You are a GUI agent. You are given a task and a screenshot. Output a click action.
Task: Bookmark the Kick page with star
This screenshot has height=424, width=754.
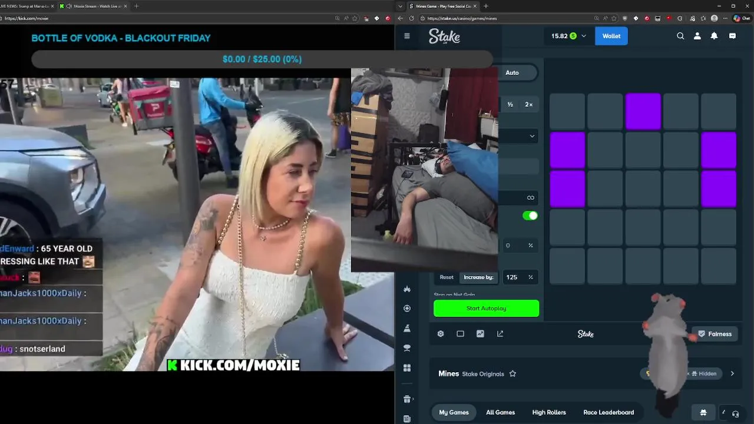click(355, 18)
